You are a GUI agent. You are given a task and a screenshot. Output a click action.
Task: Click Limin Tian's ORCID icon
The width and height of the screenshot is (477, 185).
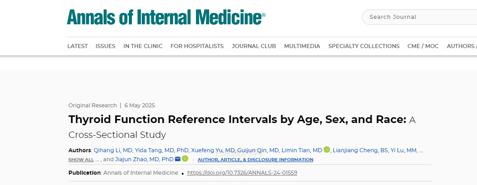327,150
